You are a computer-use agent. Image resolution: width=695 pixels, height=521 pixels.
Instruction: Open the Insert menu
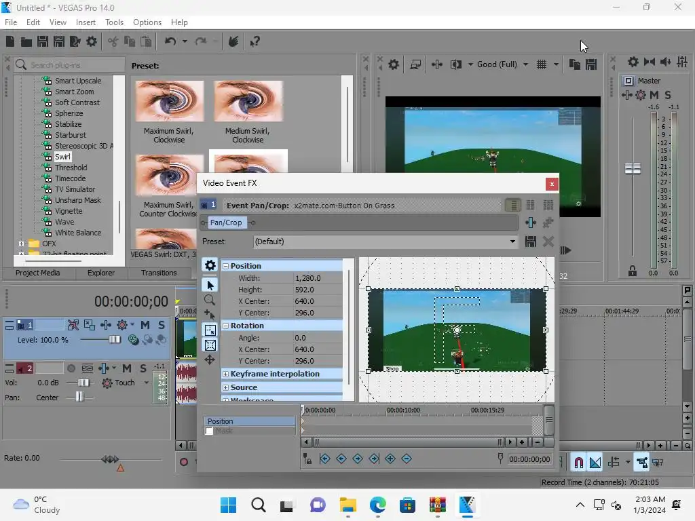coord(86,22)
